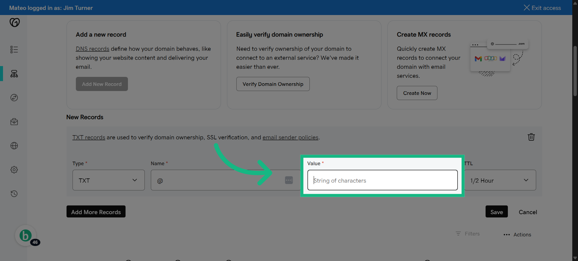Click Verify Domain Ownership button
Screen dimensions: 578x261
(x=273, y=84)
